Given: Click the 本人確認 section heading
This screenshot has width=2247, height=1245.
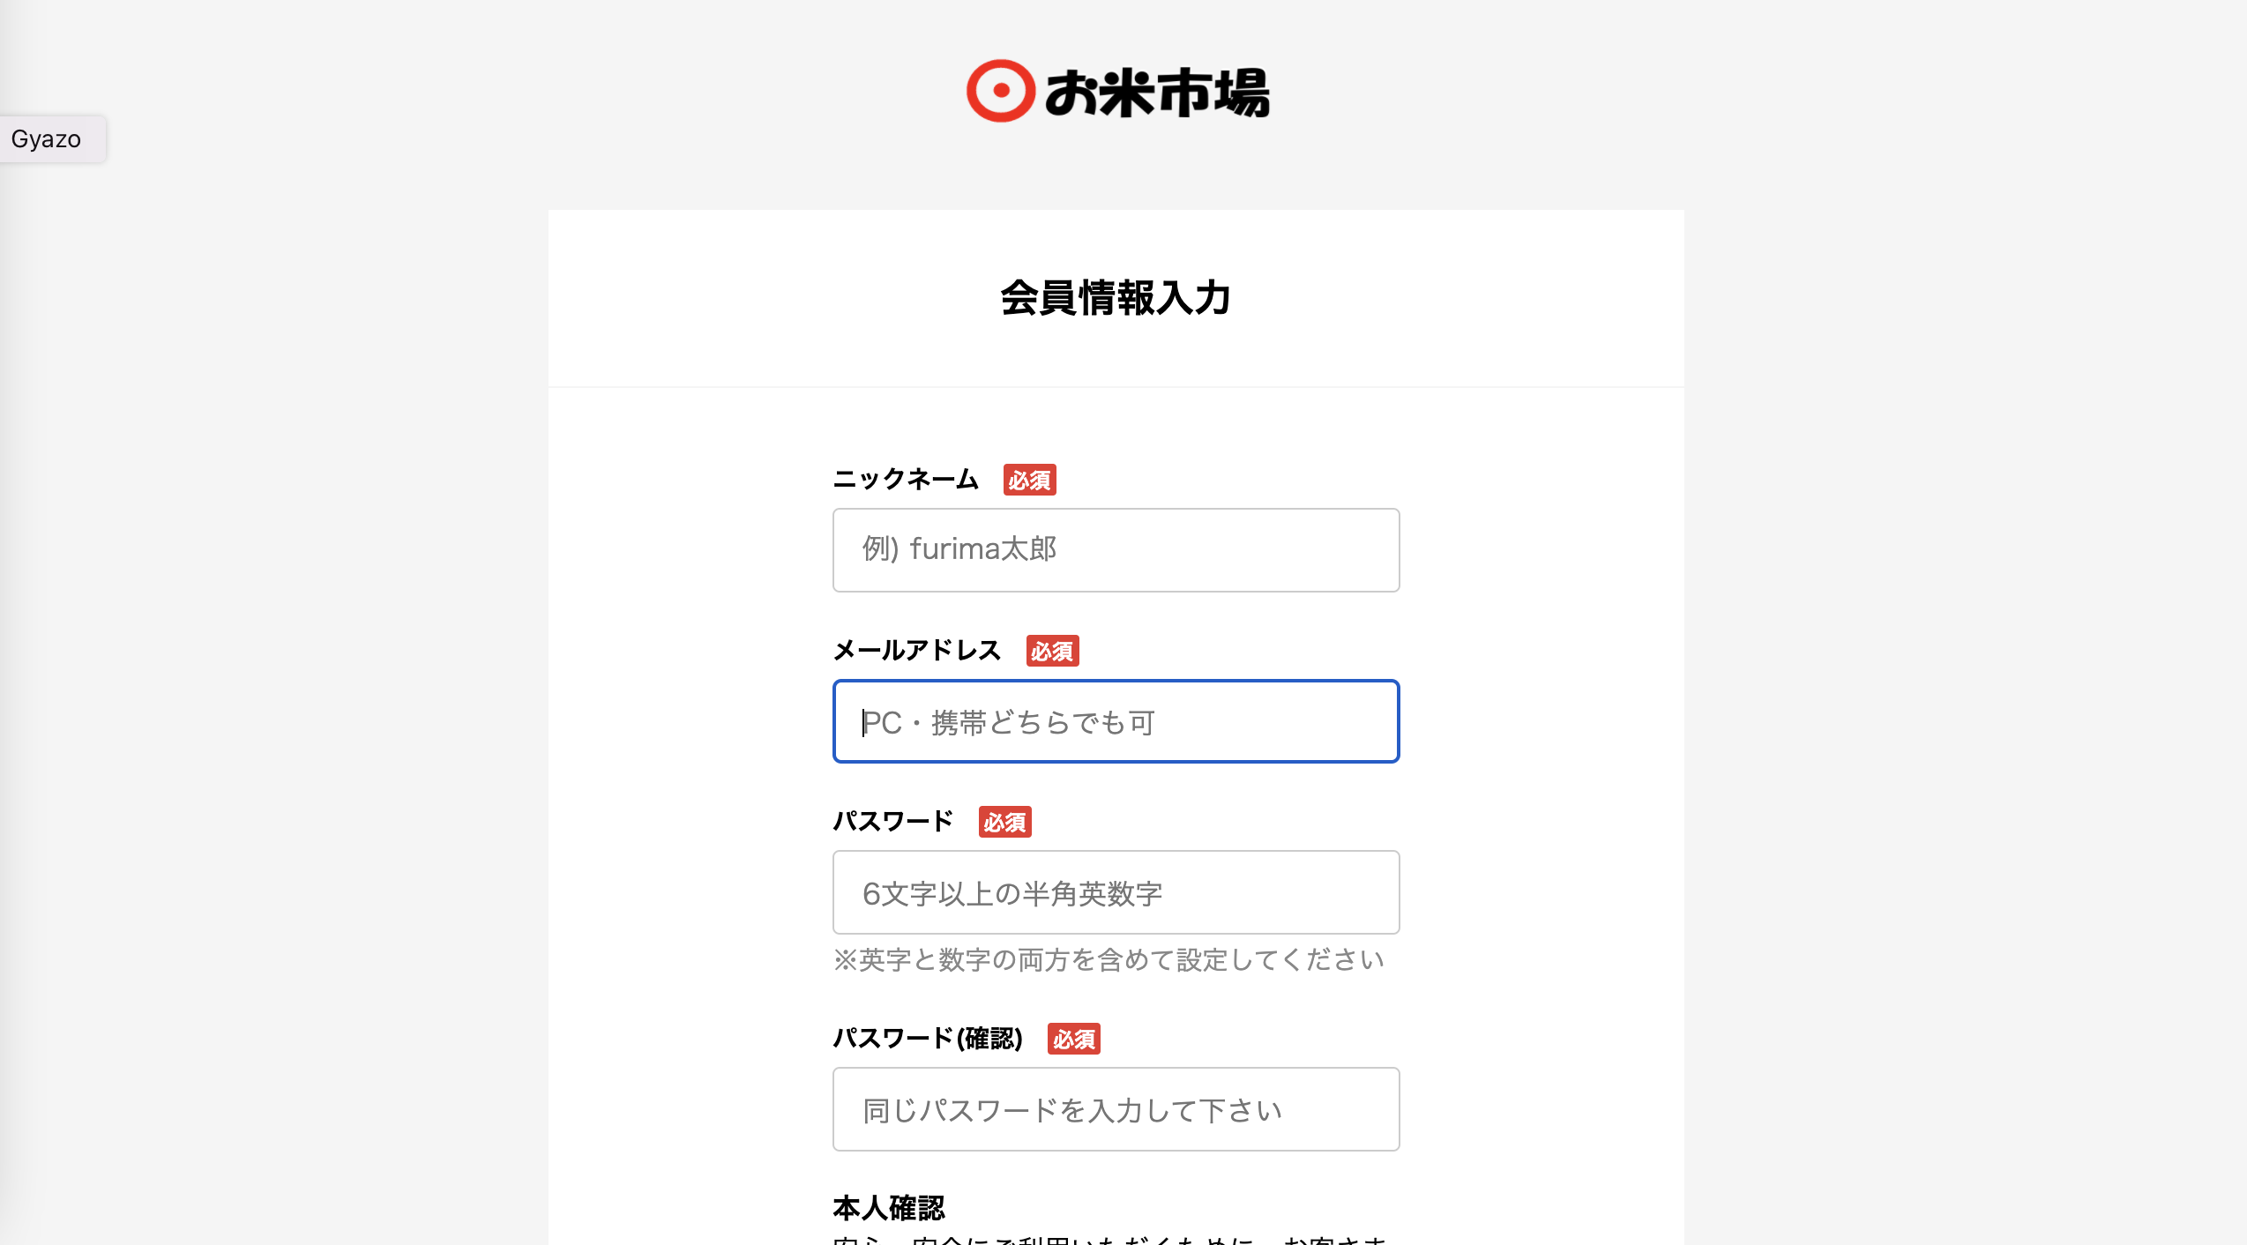Looking at the screenshot, I should point(891,1205).
